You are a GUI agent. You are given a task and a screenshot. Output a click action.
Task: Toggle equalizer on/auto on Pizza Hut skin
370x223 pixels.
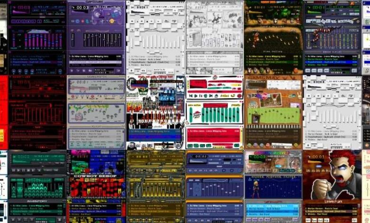[194, 105]
